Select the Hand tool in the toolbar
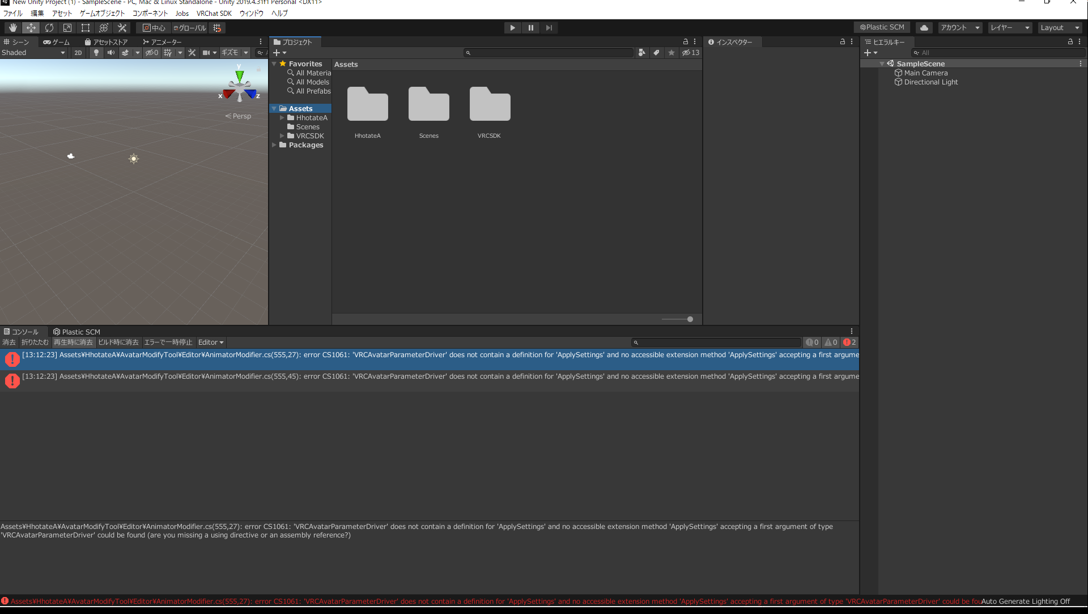The width and height of the screenshot is (1088, 614). (12, 27)
